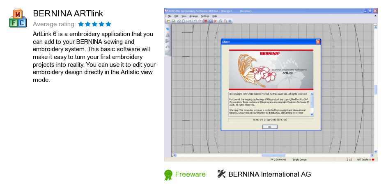386x193 pixels.
Task: Close the inner document with black X
Action: click(375, 16)
